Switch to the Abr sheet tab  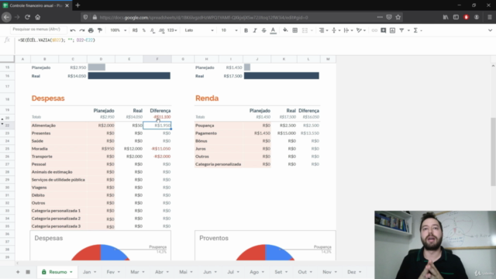pos(162,272)
